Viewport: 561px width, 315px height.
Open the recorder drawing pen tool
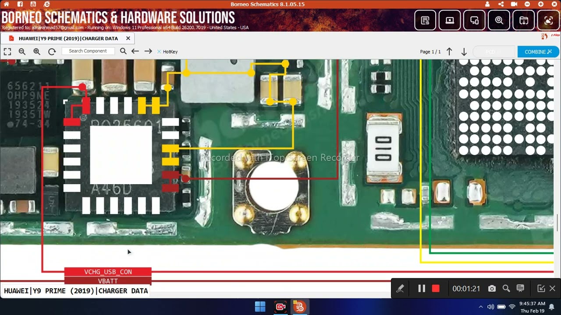(x=400, y=288)
